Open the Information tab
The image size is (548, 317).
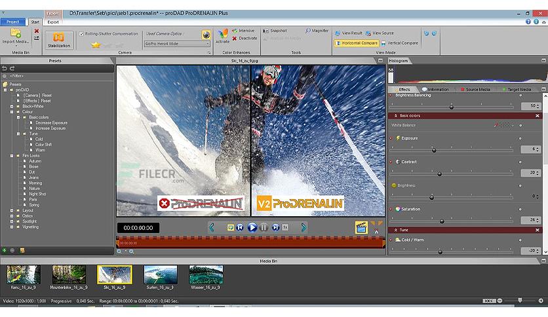[x=435, y=89]
